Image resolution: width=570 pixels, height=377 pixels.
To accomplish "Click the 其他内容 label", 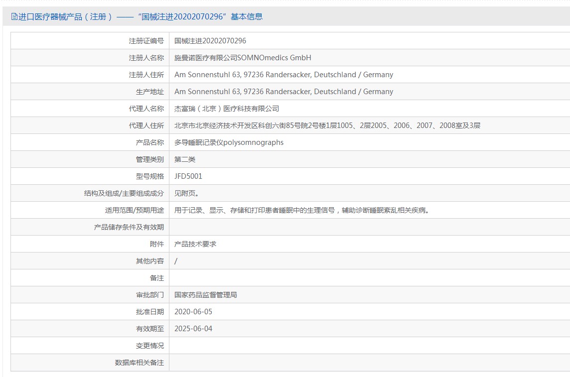I will (150, 261).
